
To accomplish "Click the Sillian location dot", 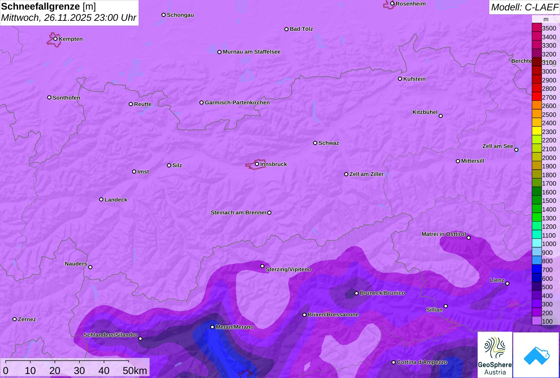I will coord(446,306).
